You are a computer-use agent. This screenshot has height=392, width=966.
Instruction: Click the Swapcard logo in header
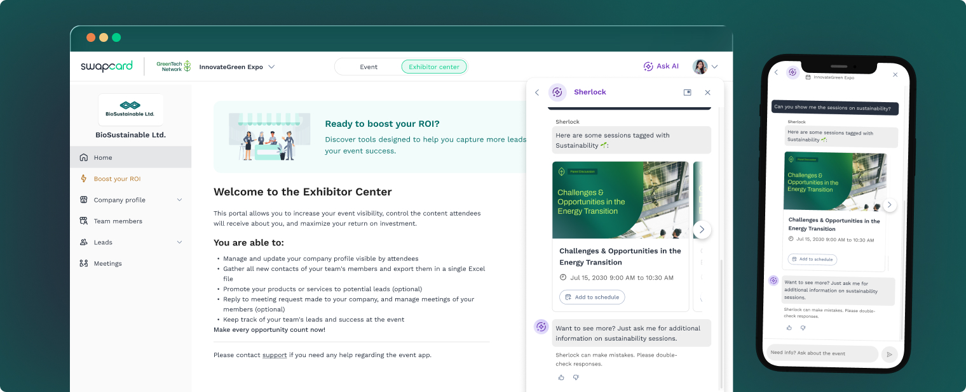(106, 67)
